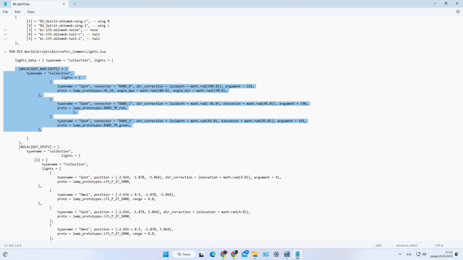This screenshot has height=260, width=463.
Task: Open Task View on taskbar
Action: coord(201,254)
